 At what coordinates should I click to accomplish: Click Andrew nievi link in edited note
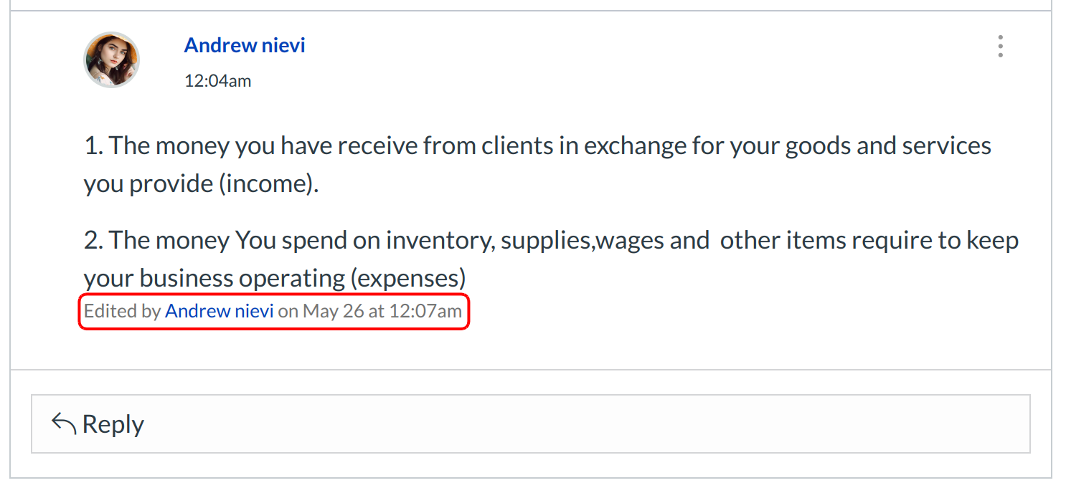click(220, 311)
